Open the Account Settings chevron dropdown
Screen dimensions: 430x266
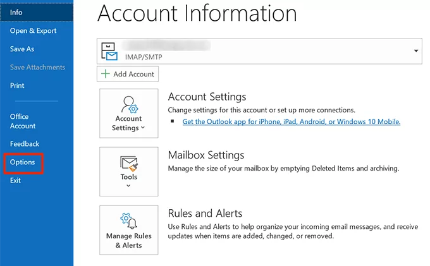point(143,128)
